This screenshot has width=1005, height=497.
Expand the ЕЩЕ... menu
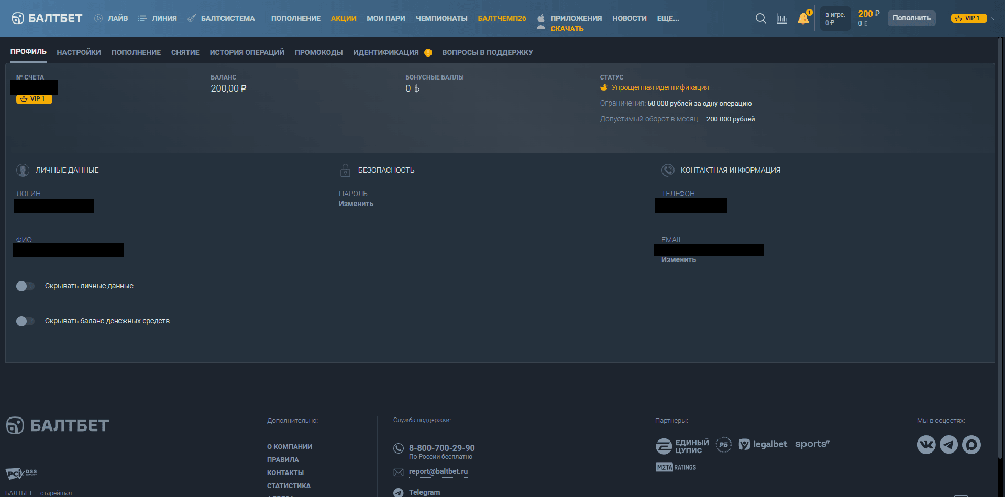click(668, 18)
